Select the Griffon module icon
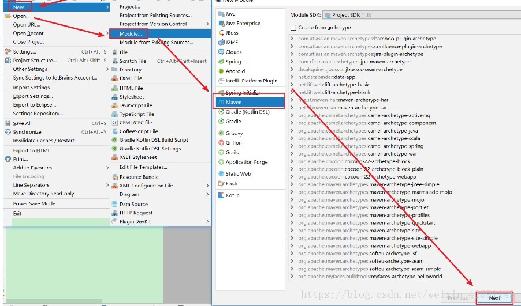The height and width of the screenshot is (306, 521). click(x=221, y=142)
